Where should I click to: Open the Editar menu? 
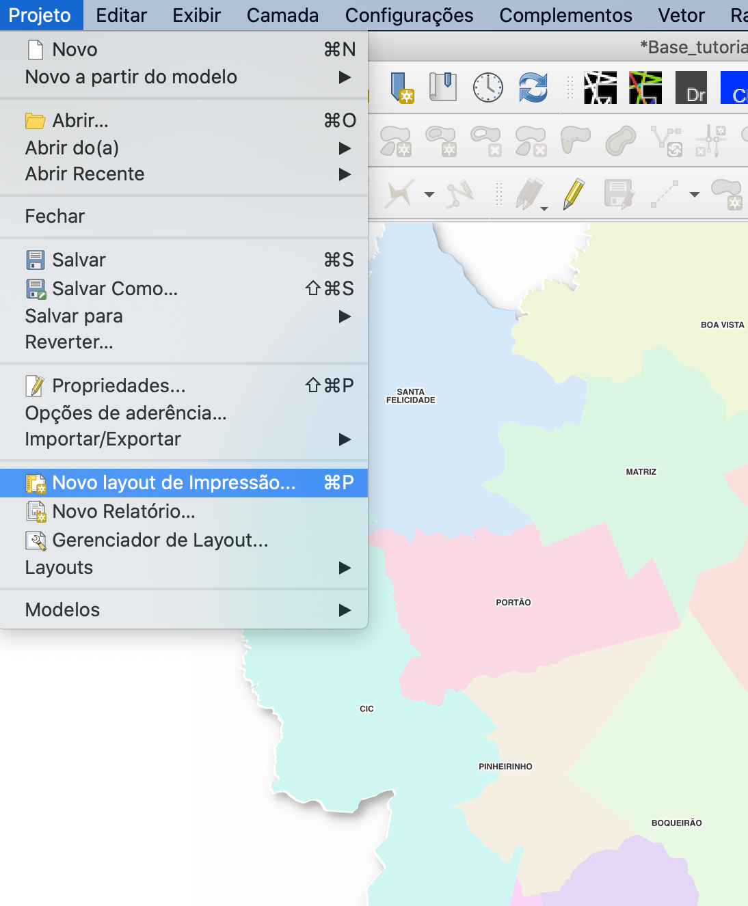(120, 15)
